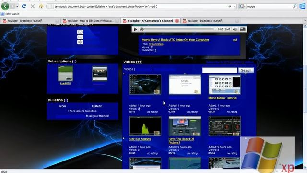Viewport: 307px width, 173px height.
Task: Open the address bar history dropdown
Action: point(235,6)
